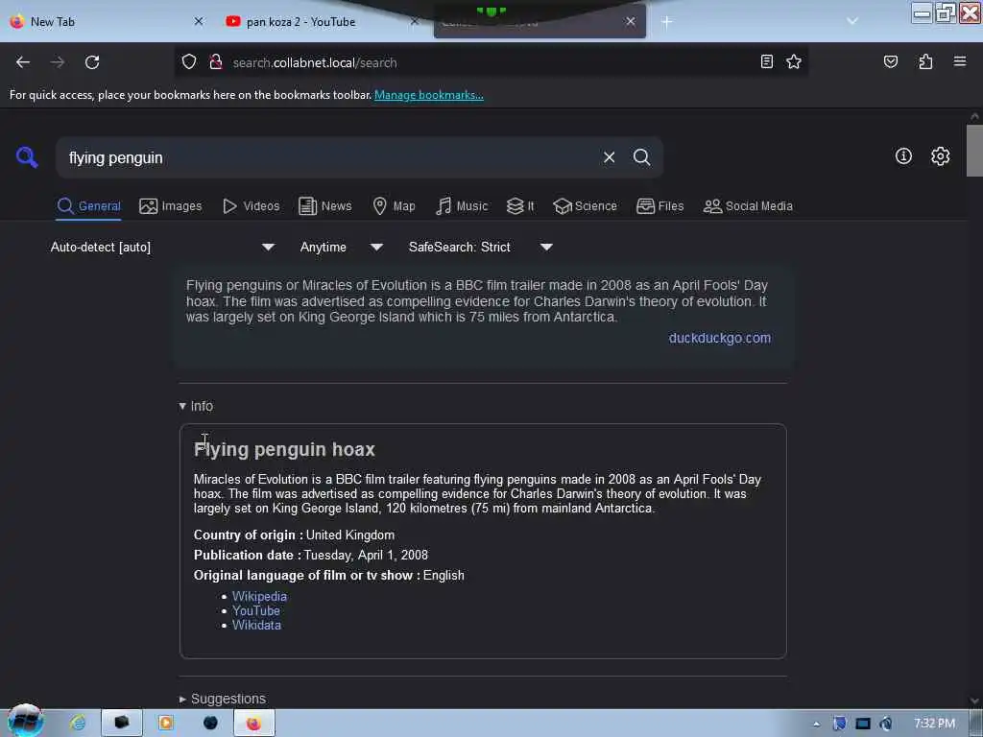This screenshot has height=737, width=983.
Task: Select the Files search category
Action: coord(659,206)
